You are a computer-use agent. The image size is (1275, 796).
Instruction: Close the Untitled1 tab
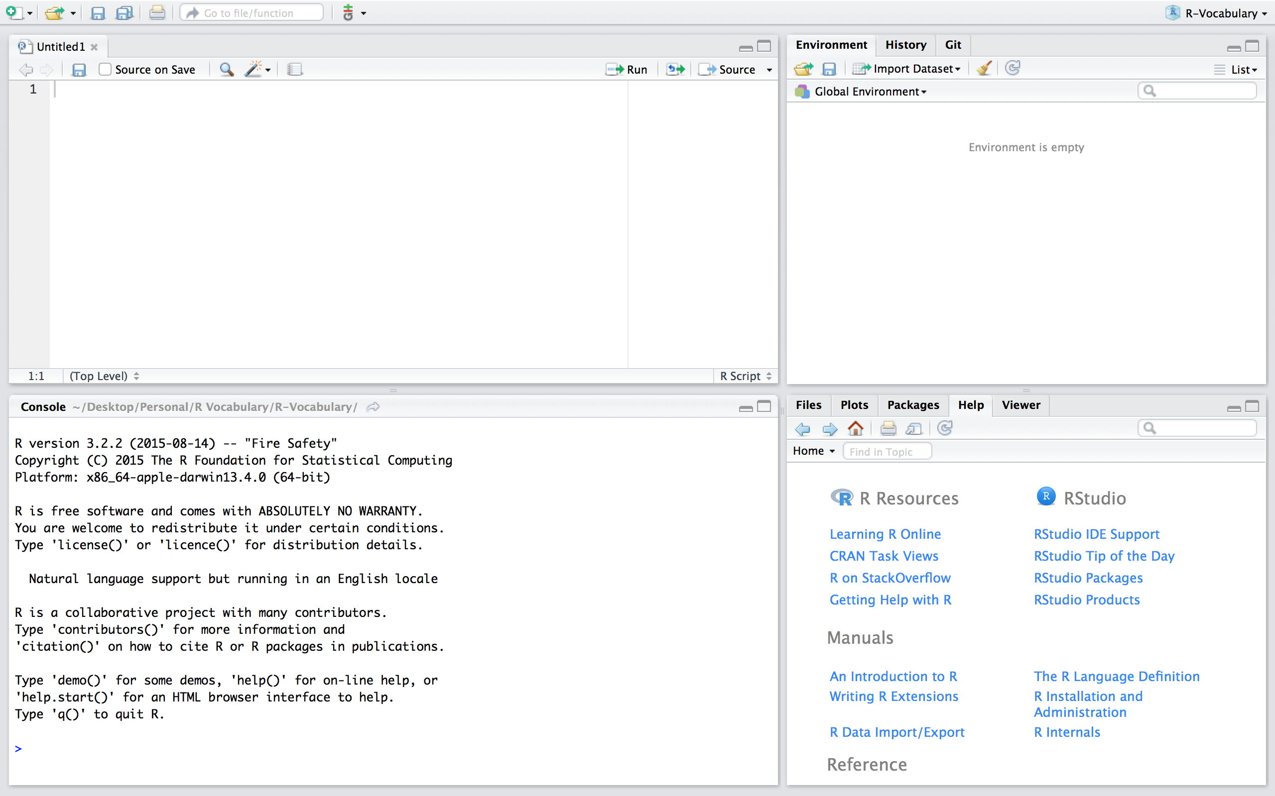point(94,47)
